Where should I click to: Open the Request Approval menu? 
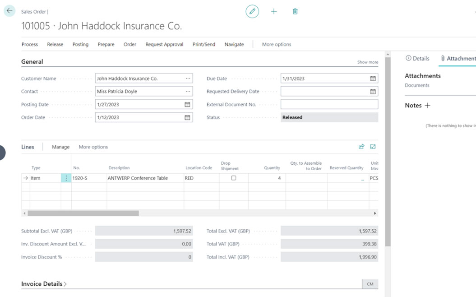[x=164, y=44]
